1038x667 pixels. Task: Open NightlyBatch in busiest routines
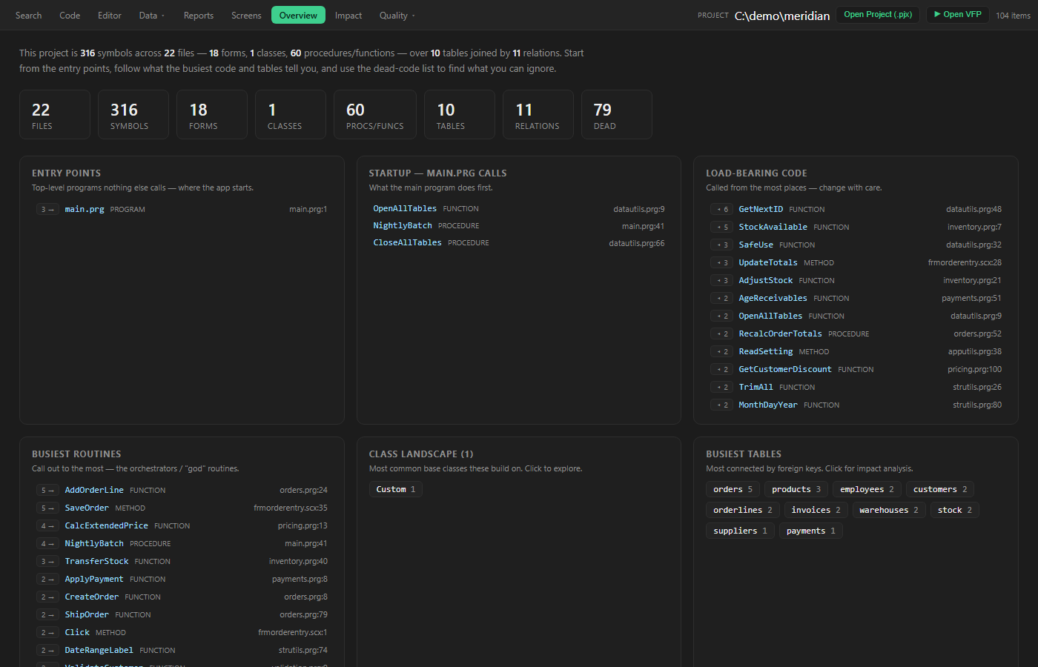tap(182, 543)
